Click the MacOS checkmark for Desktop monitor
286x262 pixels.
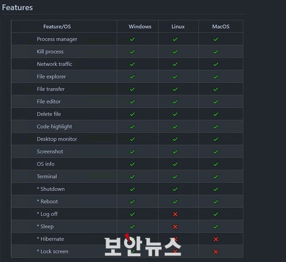click(x=216, y=139)
